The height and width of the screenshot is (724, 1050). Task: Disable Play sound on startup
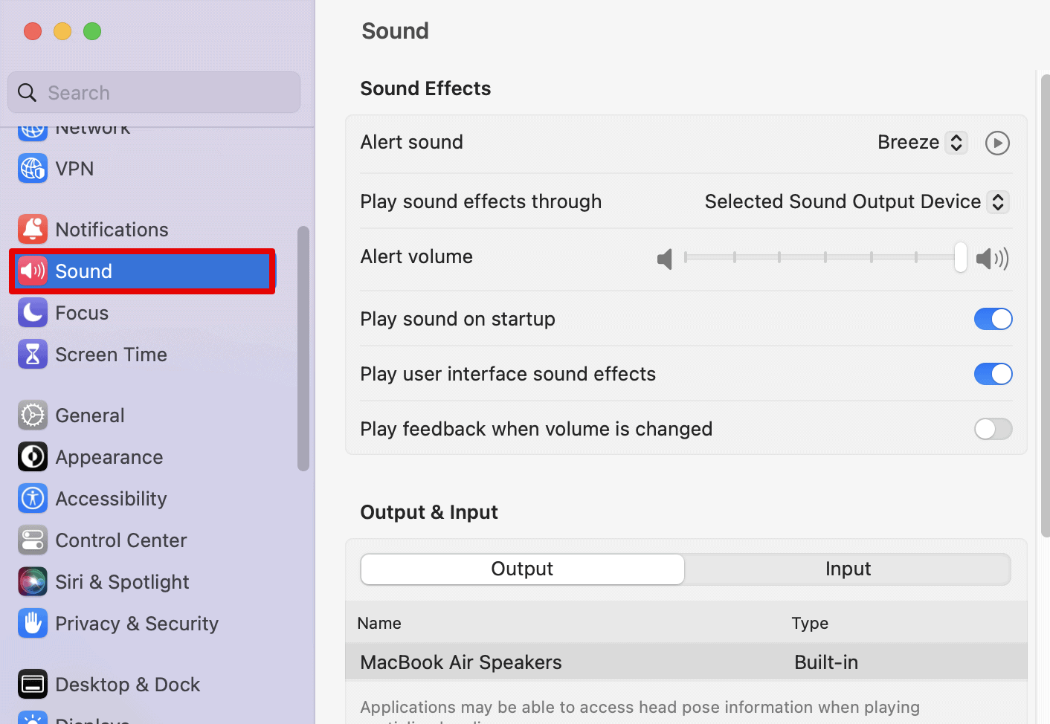click(x=993, y=319)
